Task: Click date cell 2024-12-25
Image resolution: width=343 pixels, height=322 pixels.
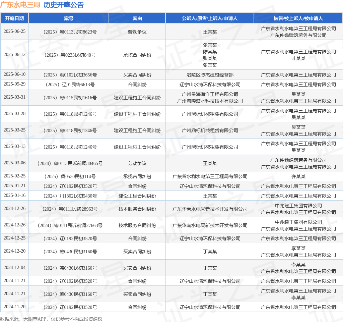Action: click(x=14, y=238)
